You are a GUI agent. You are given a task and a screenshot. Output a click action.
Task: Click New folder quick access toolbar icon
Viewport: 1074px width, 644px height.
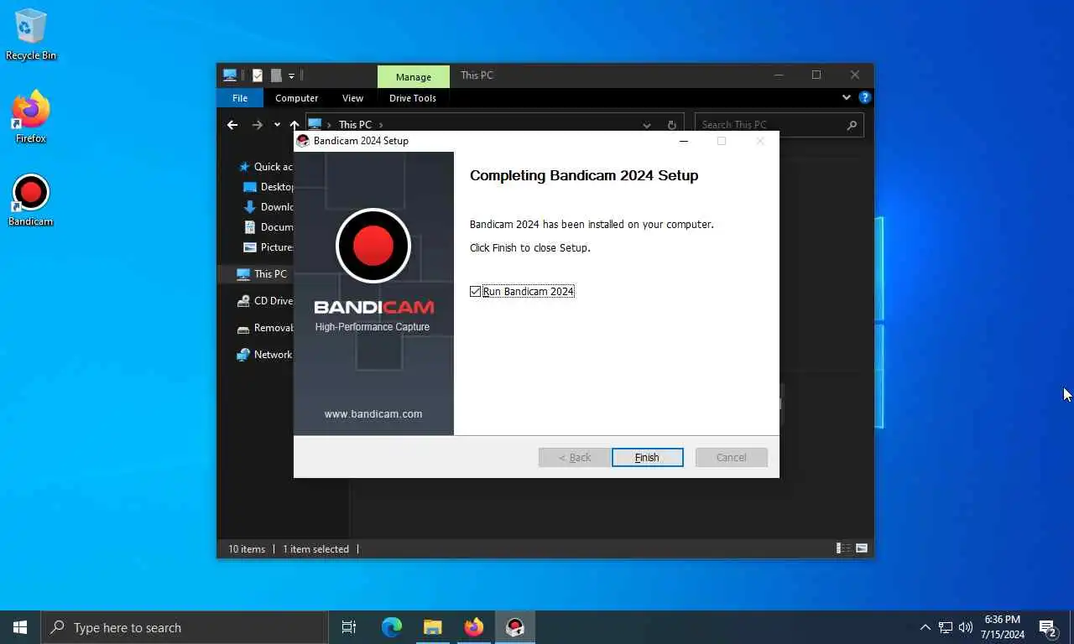(x=276, y=75)
